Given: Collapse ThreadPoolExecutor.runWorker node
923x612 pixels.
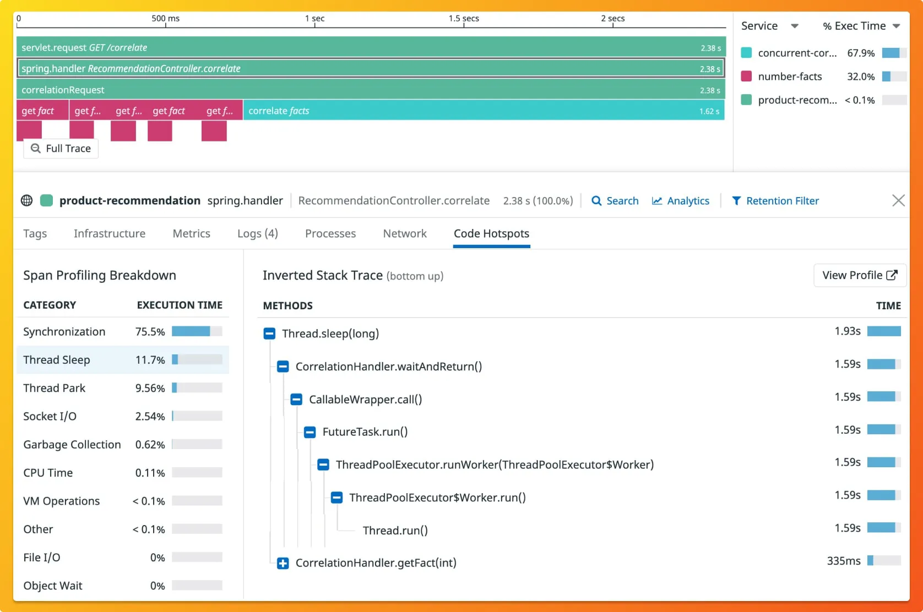Looking at the screenshot, I should (x=323, y=465).
